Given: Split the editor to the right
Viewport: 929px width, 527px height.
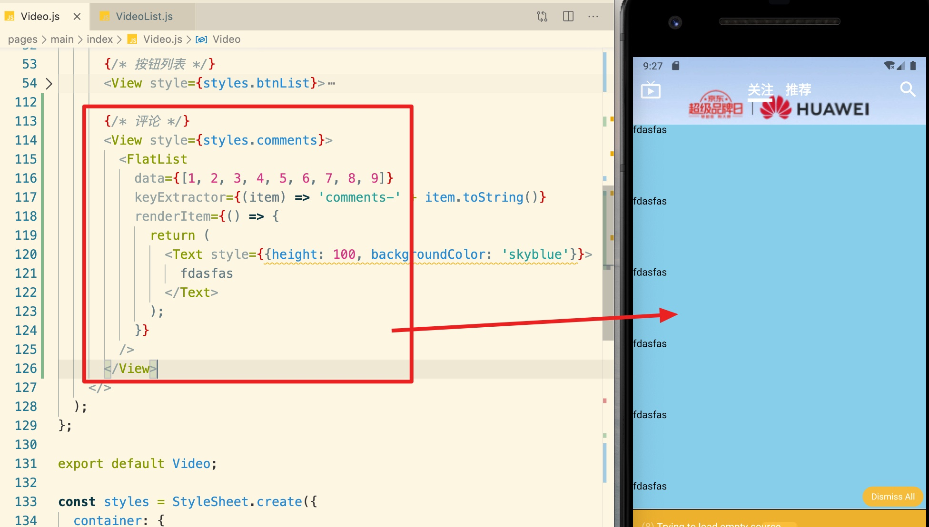Looking at the screenshot, I should coord(568,17).
